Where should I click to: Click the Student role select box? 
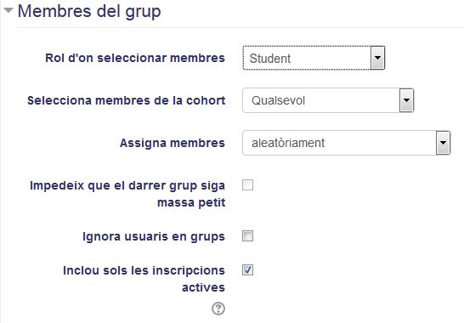coord(314,58)
